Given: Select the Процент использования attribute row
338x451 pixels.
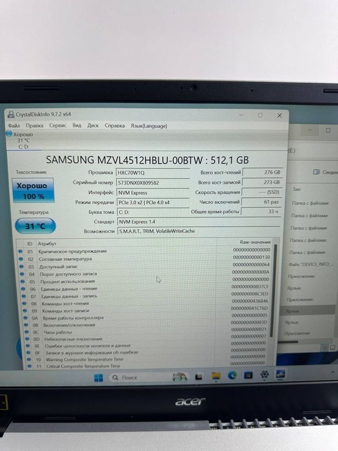Looking at the screenshot, I should [x=68, y=281].
